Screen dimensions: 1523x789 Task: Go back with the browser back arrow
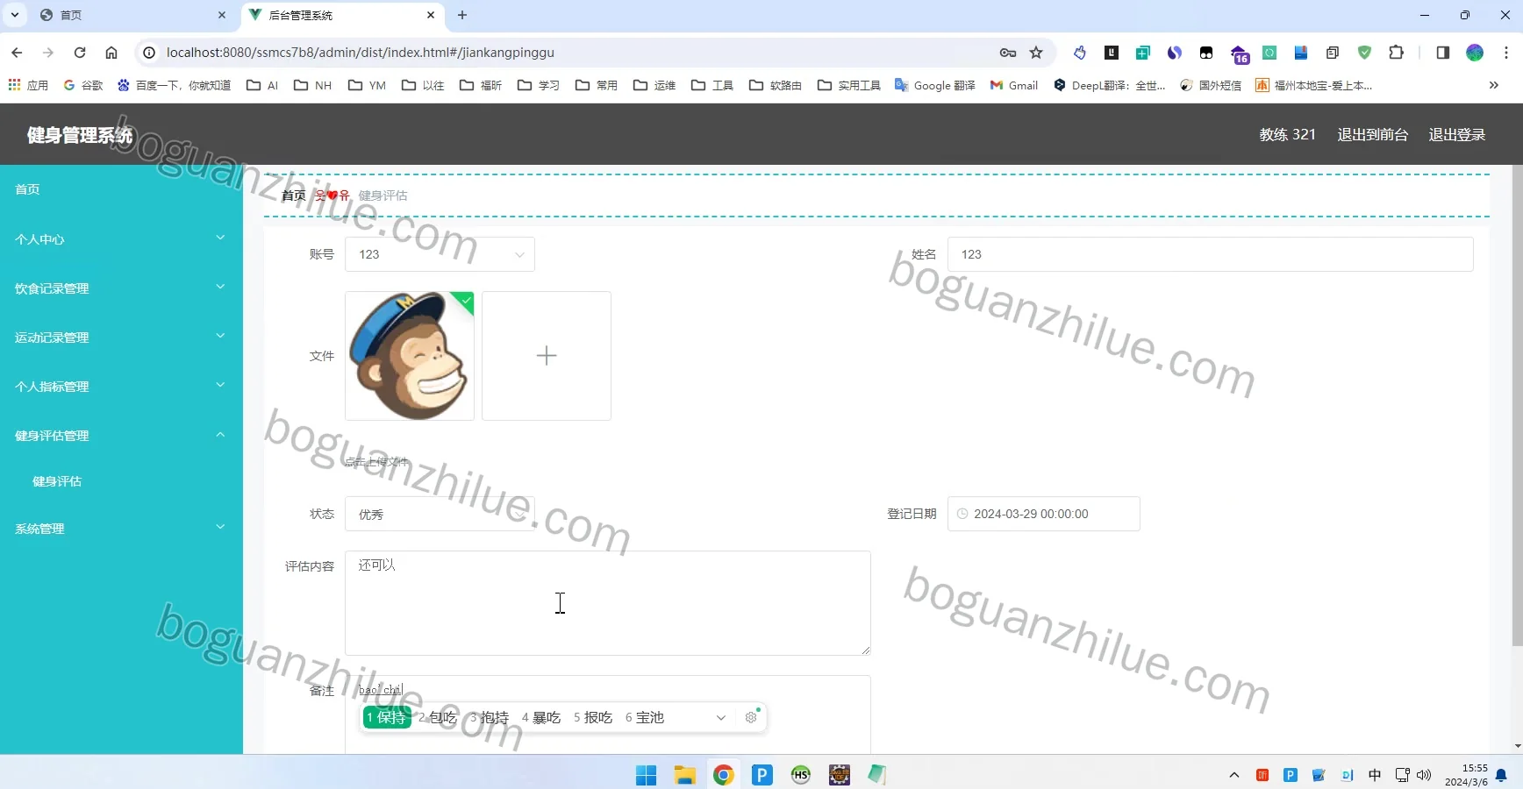click(17, 53)
